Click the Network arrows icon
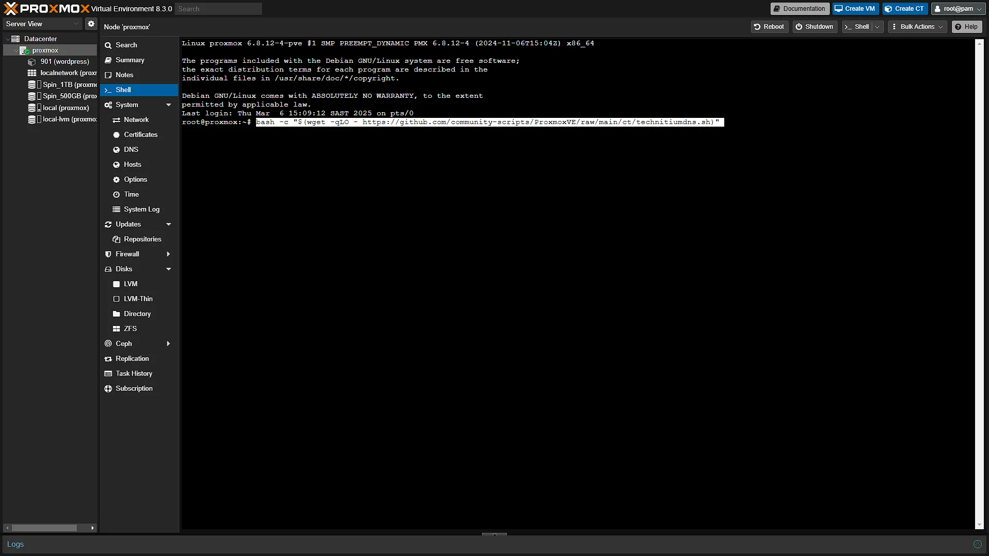This screenshot has height=556, width=989. point(116,120)
